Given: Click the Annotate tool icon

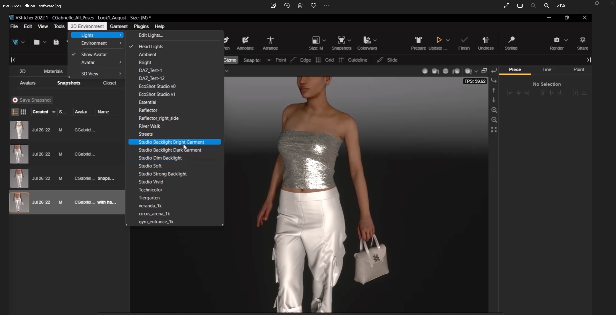Looking at the screenshot, I should coord(245,41).
